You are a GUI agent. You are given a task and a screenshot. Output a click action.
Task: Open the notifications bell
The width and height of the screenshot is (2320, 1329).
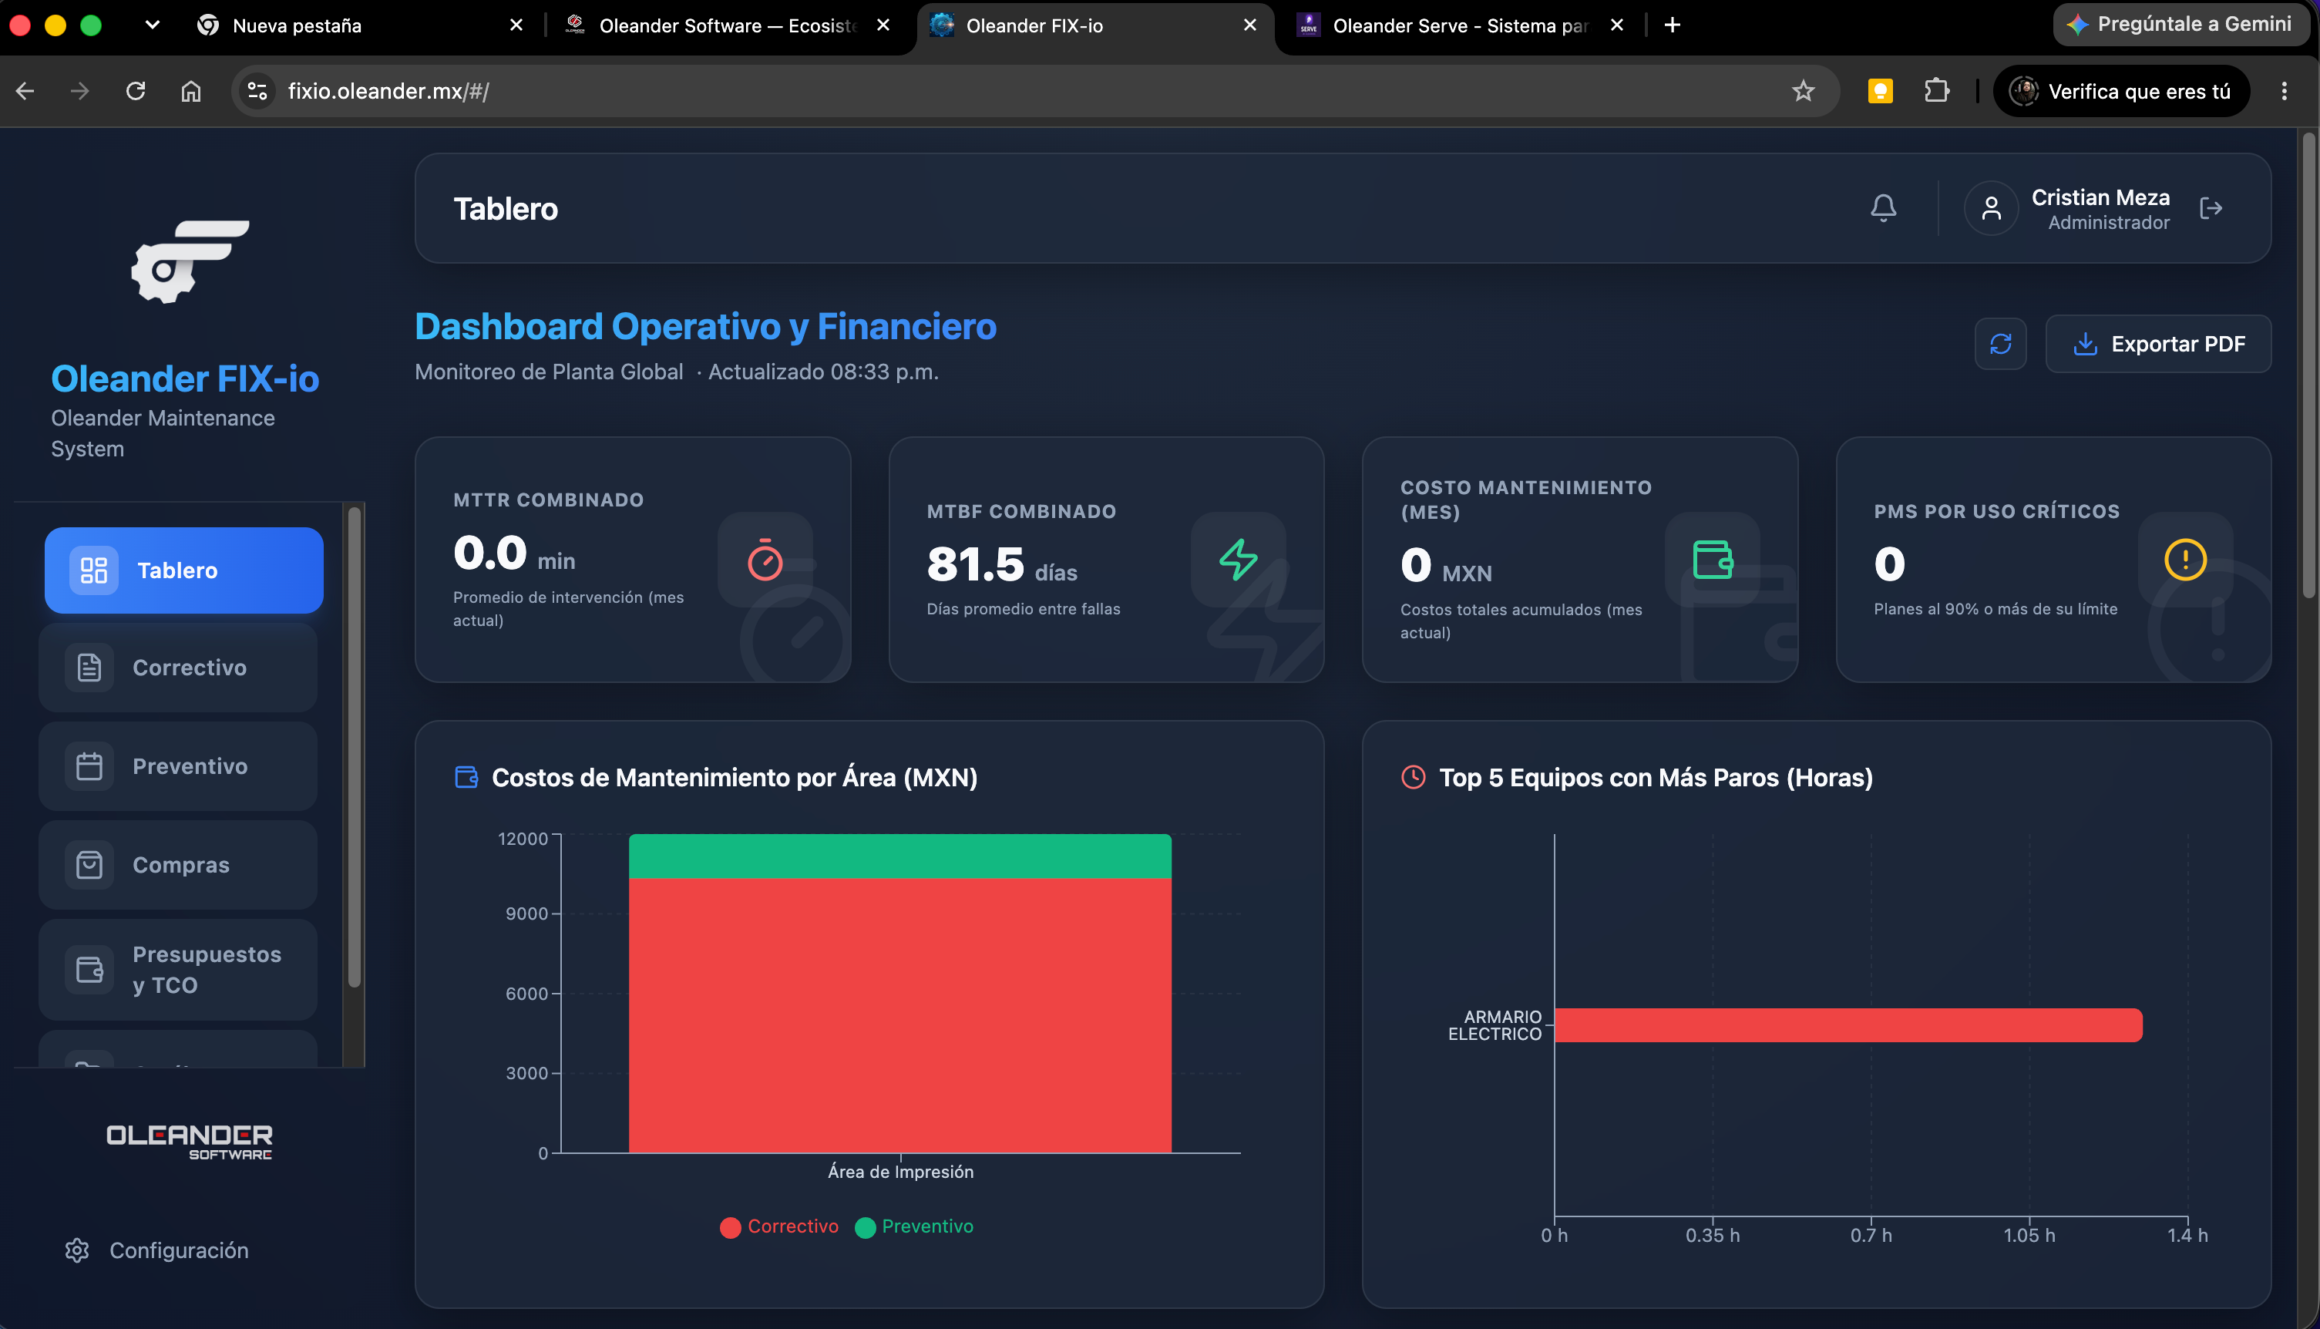(x=1883, y=208)
